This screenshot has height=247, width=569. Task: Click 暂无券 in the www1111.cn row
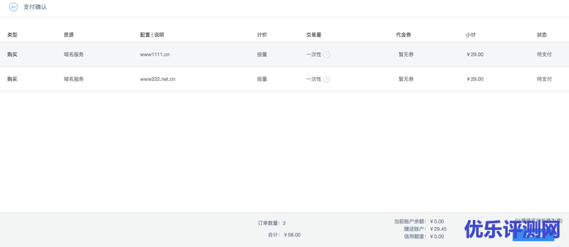click(x=406, y=55)
